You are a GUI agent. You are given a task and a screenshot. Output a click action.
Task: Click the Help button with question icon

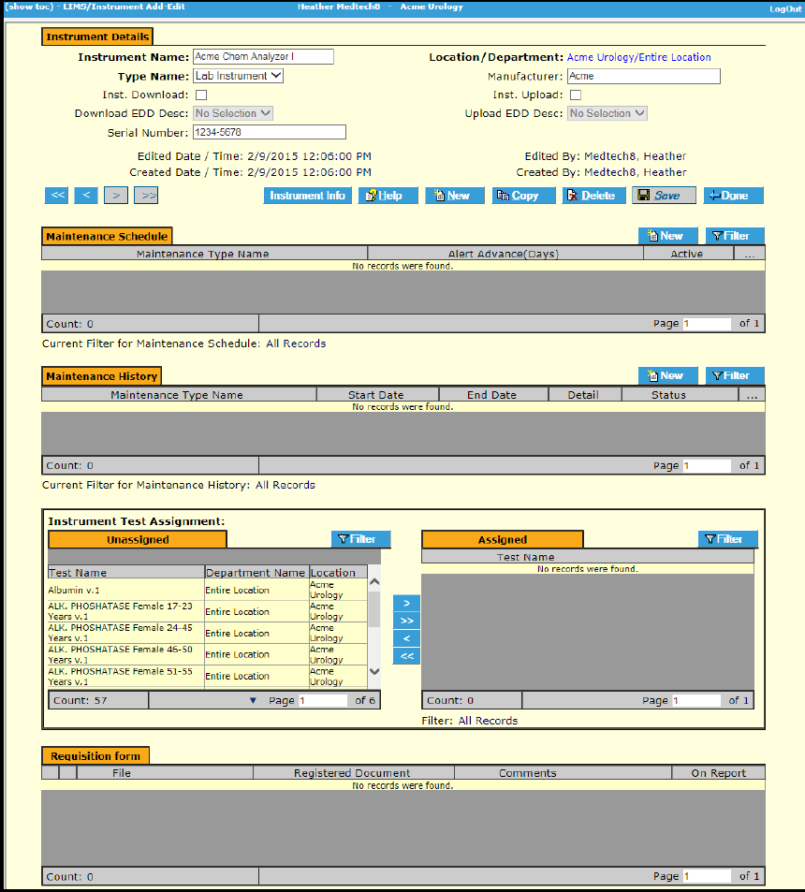point(388,196)
